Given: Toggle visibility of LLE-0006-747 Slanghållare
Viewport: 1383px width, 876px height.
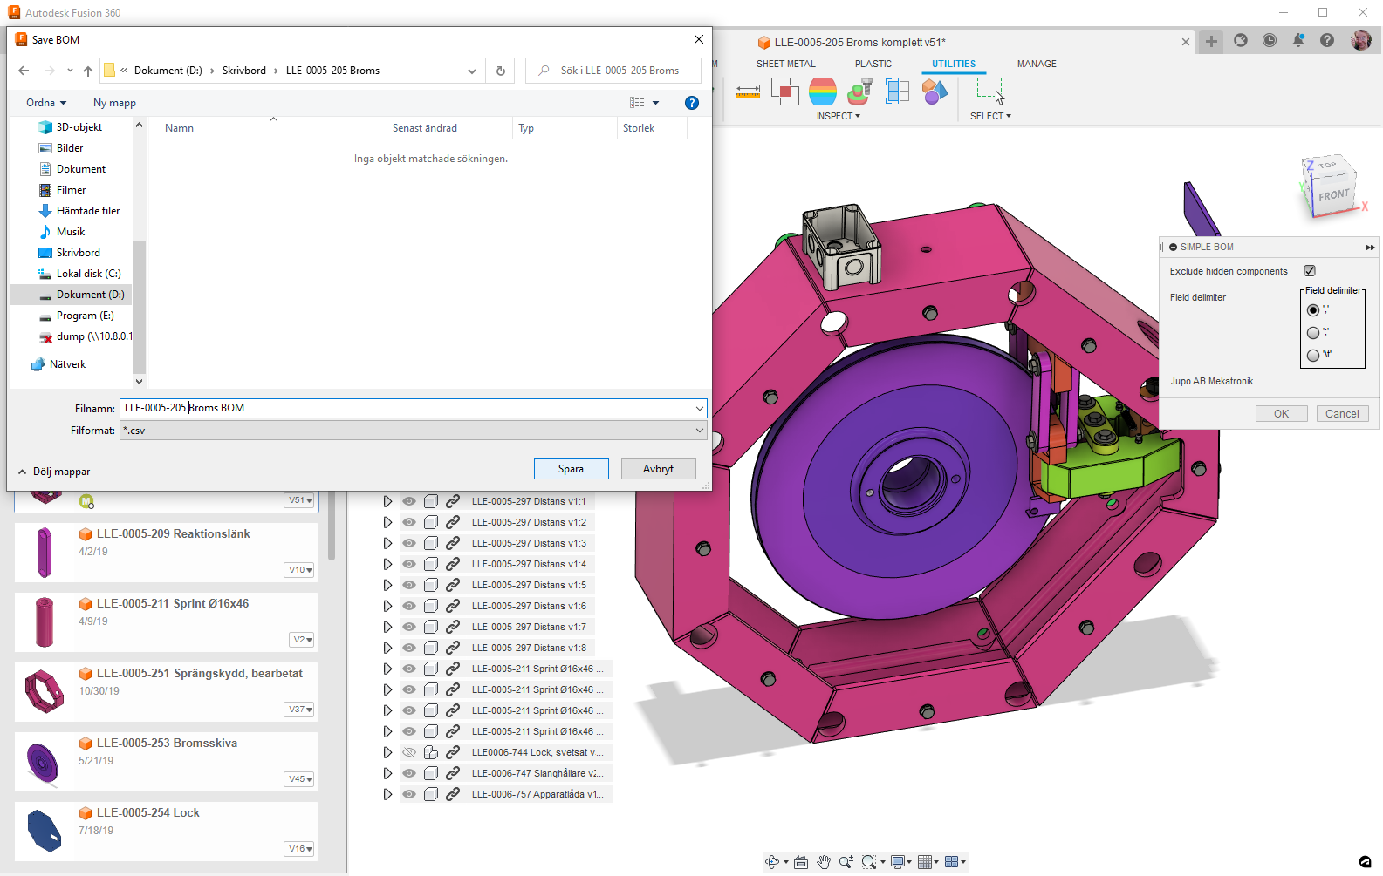Looking at the screenshot, I should click(x=409, y=773).
